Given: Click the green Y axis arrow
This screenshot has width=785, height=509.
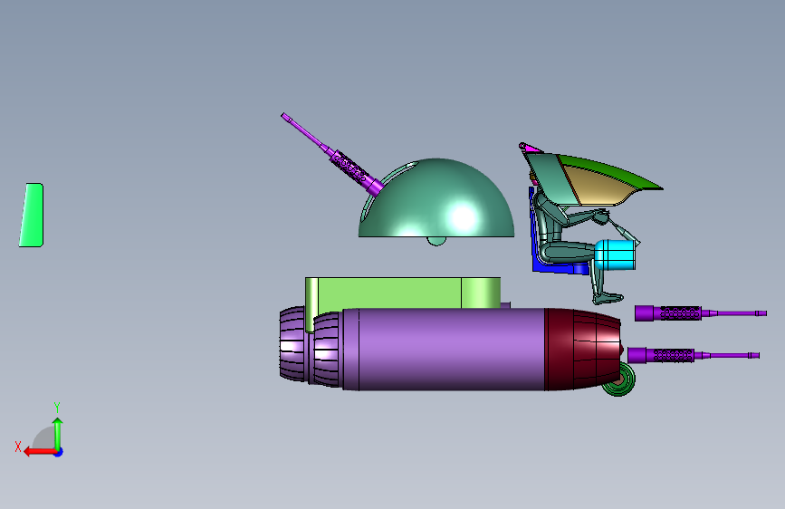Looking at the screenshot, I should coord(58,434).
